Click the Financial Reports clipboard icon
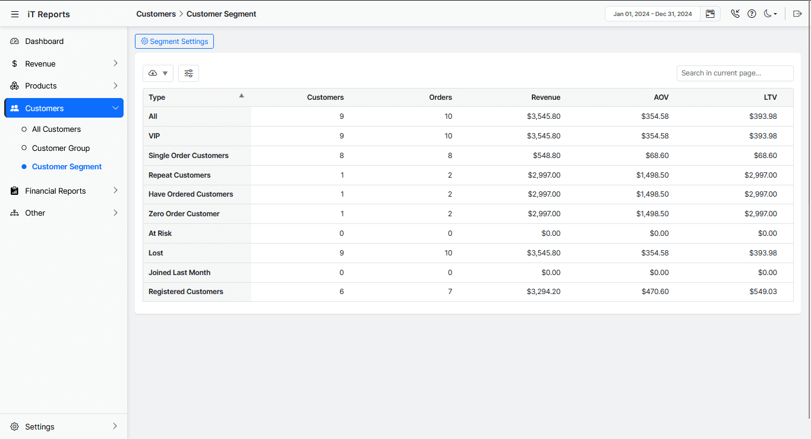The width and height of the screenshot is (811, 439). (15, 191)
